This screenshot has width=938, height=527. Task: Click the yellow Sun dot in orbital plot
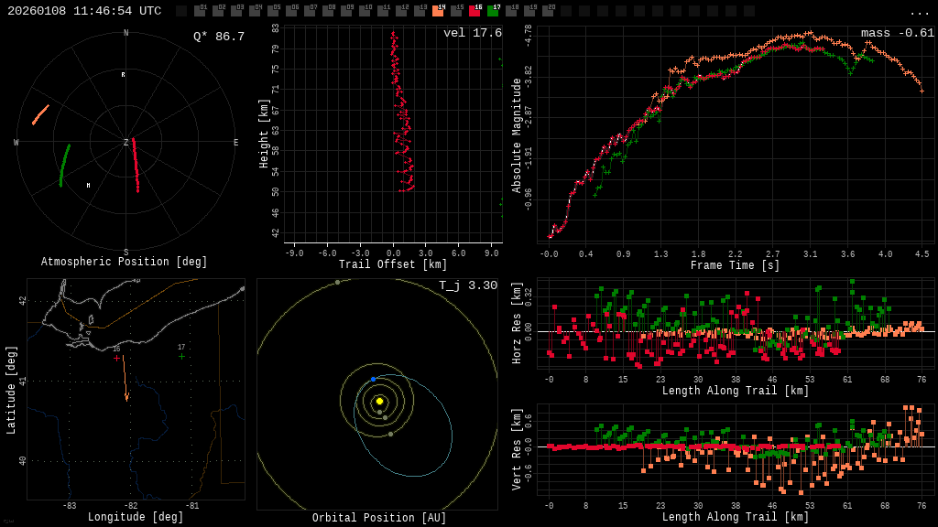coord(379,401)
